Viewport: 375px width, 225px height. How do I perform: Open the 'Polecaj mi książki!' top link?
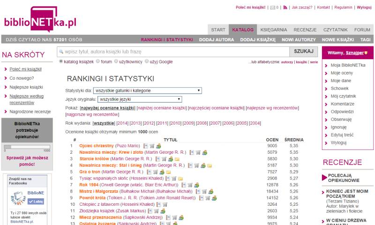(251, 7)
